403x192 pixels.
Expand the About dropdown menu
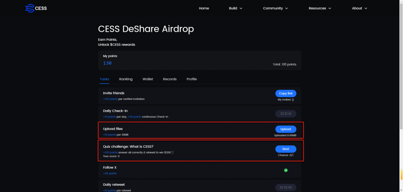tap(359, 8)
